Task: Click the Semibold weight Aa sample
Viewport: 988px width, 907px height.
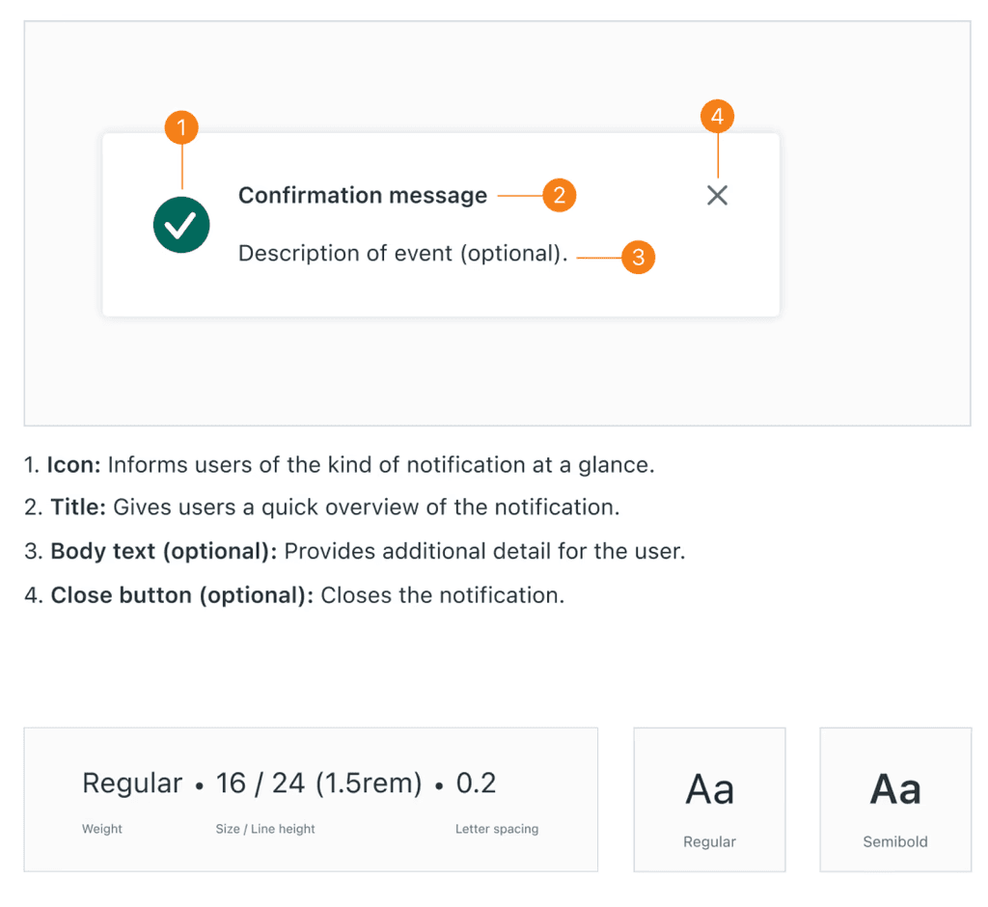Action: coord(895,789)
